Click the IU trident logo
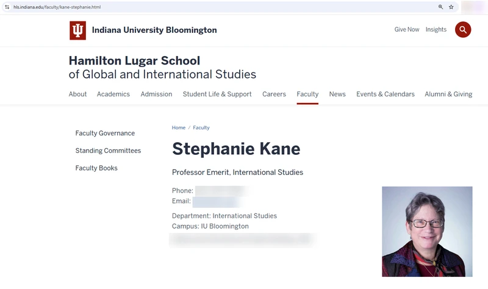This screenshot has width=488, height=289. pos(78,30)
